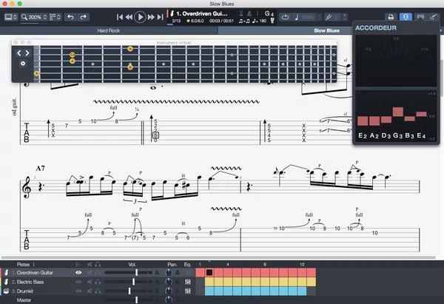Open the Pistes options menu dots
The height and width of the screenshot is (304, 444).
point(34,264)
